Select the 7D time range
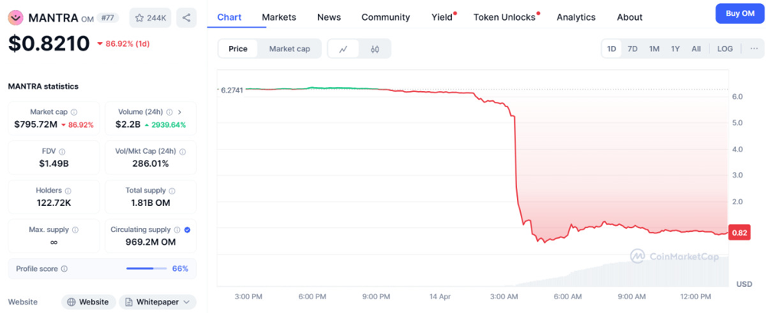The height and width of the screenshot is (313, 766). point(633,49)
